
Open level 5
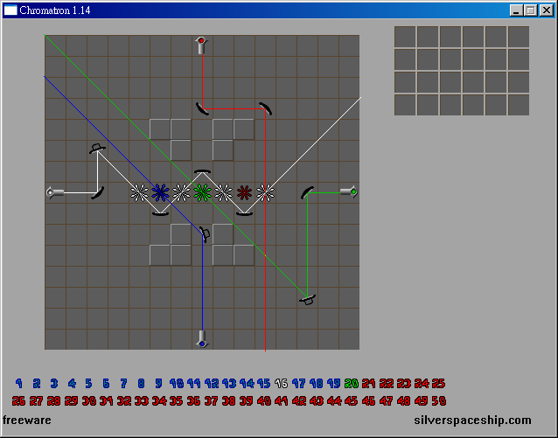88,383
